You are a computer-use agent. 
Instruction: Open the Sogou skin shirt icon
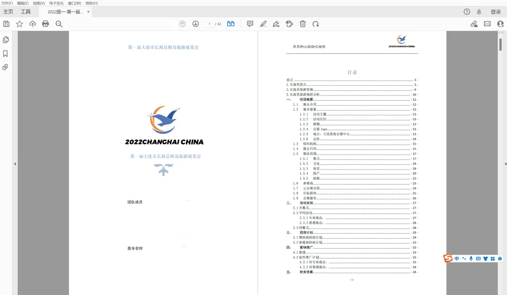(485, 258)
